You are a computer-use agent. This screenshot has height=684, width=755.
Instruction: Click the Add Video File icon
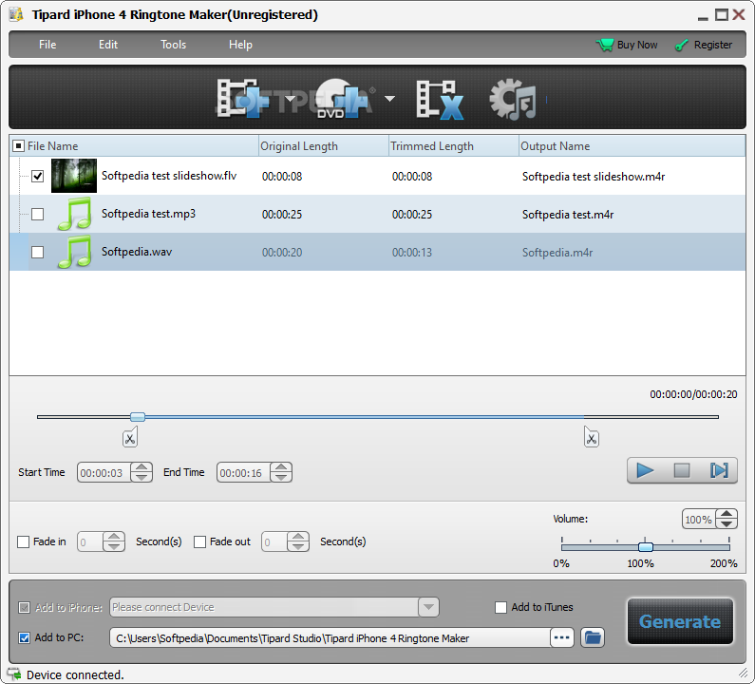coord(244,99)
